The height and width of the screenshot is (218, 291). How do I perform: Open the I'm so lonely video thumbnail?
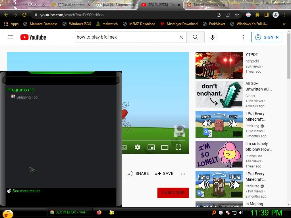(219, 154)
